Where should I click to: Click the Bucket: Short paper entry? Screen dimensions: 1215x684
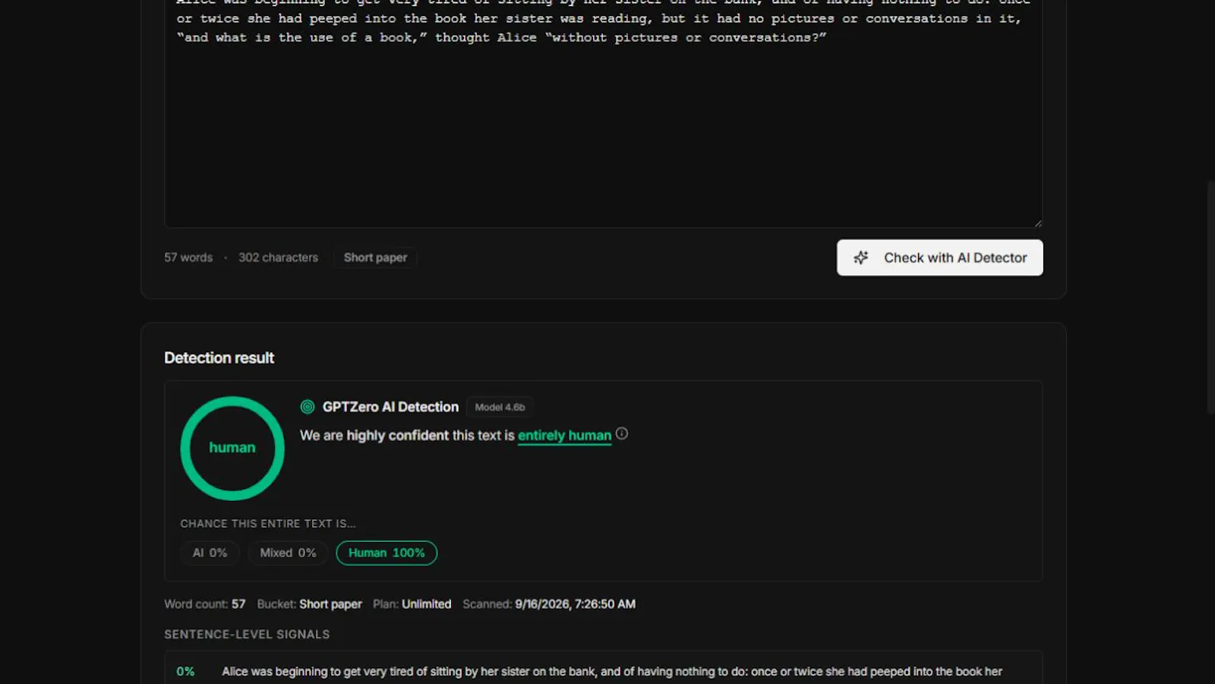click(309, 604)
